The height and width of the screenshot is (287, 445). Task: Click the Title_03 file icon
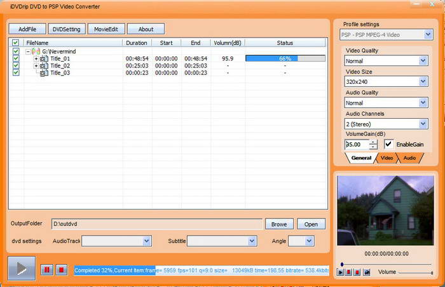point(44,73)
